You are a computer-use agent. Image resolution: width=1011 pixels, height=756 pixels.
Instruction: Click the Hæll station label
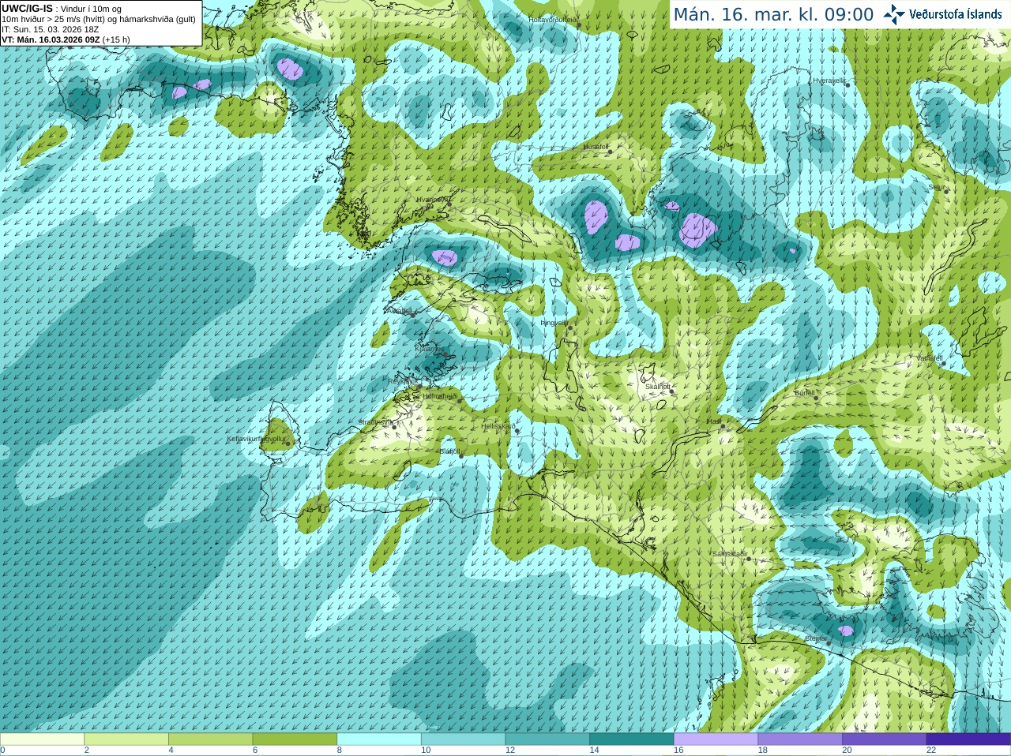tap(713, 422)
